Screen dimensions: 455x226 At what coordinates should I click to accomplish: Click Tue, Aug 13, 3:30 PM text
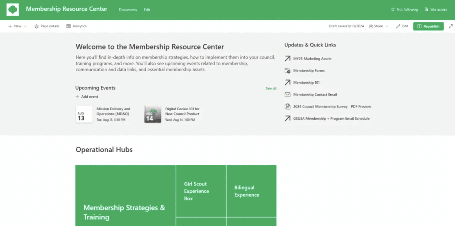pyautogui.click(x=111, y=120)
